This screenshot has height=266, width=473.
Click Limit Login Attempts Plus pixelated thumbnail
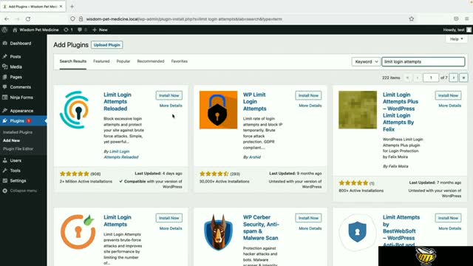tap(358, 110)
